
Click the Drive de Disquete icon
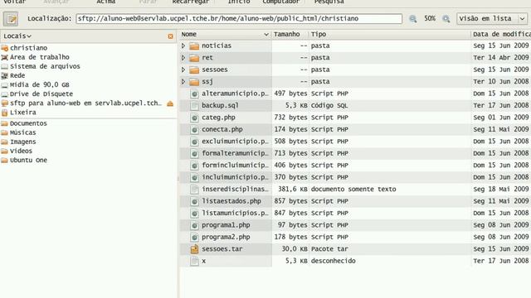click(4, 94)
